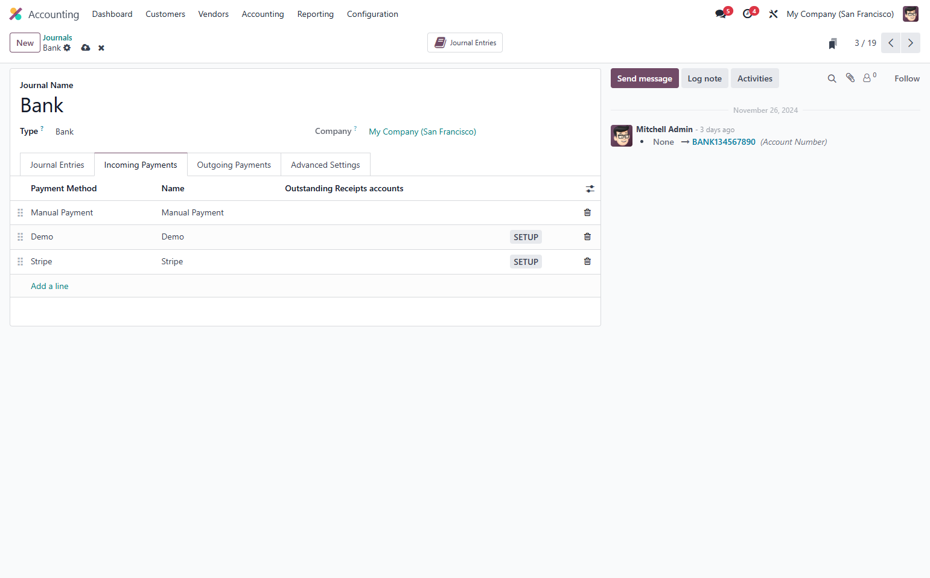Discard changes with the X icon
This screenshot has width=930, height=578.
tap(101, 48)
